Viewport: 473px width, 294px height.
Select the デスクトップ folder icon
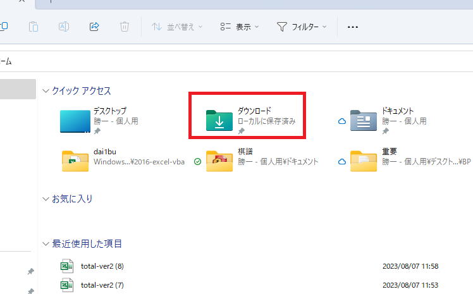pyautogui.click(x=75, y=121)
